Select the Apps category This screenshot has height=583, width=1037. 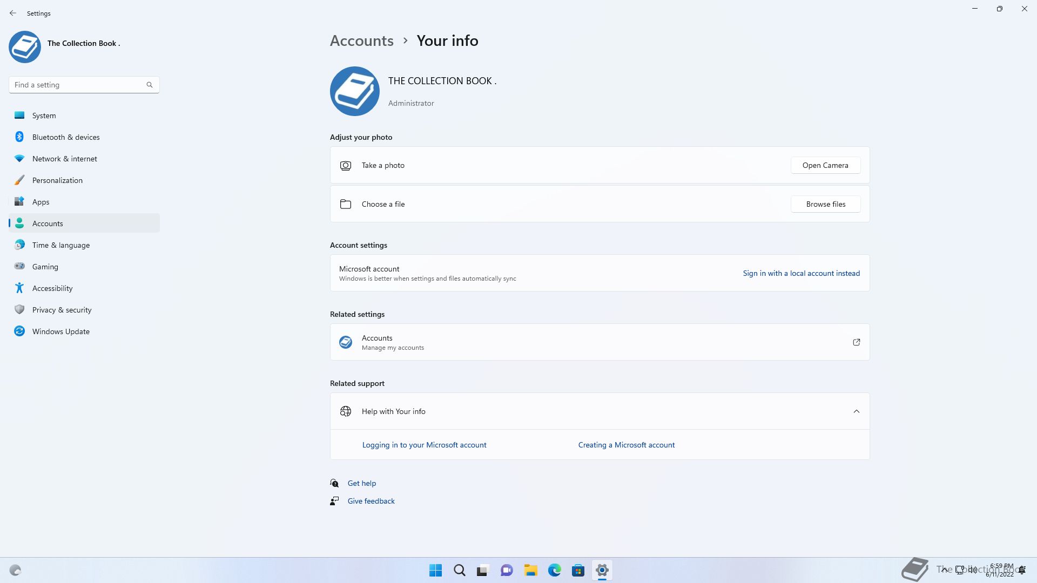pos(84,202)
